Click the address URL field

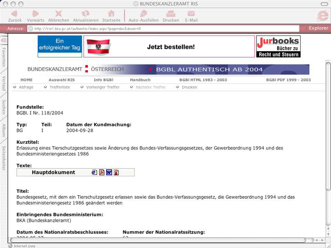163,29
